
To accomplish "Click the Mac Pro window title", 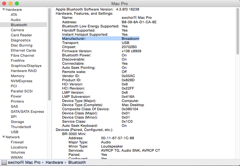I will 120,4.
